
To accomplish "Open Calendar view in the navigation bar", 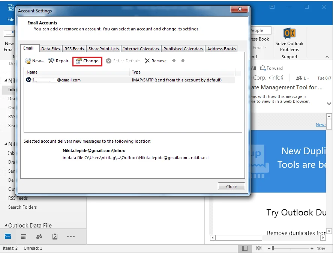I will [24, 236].
